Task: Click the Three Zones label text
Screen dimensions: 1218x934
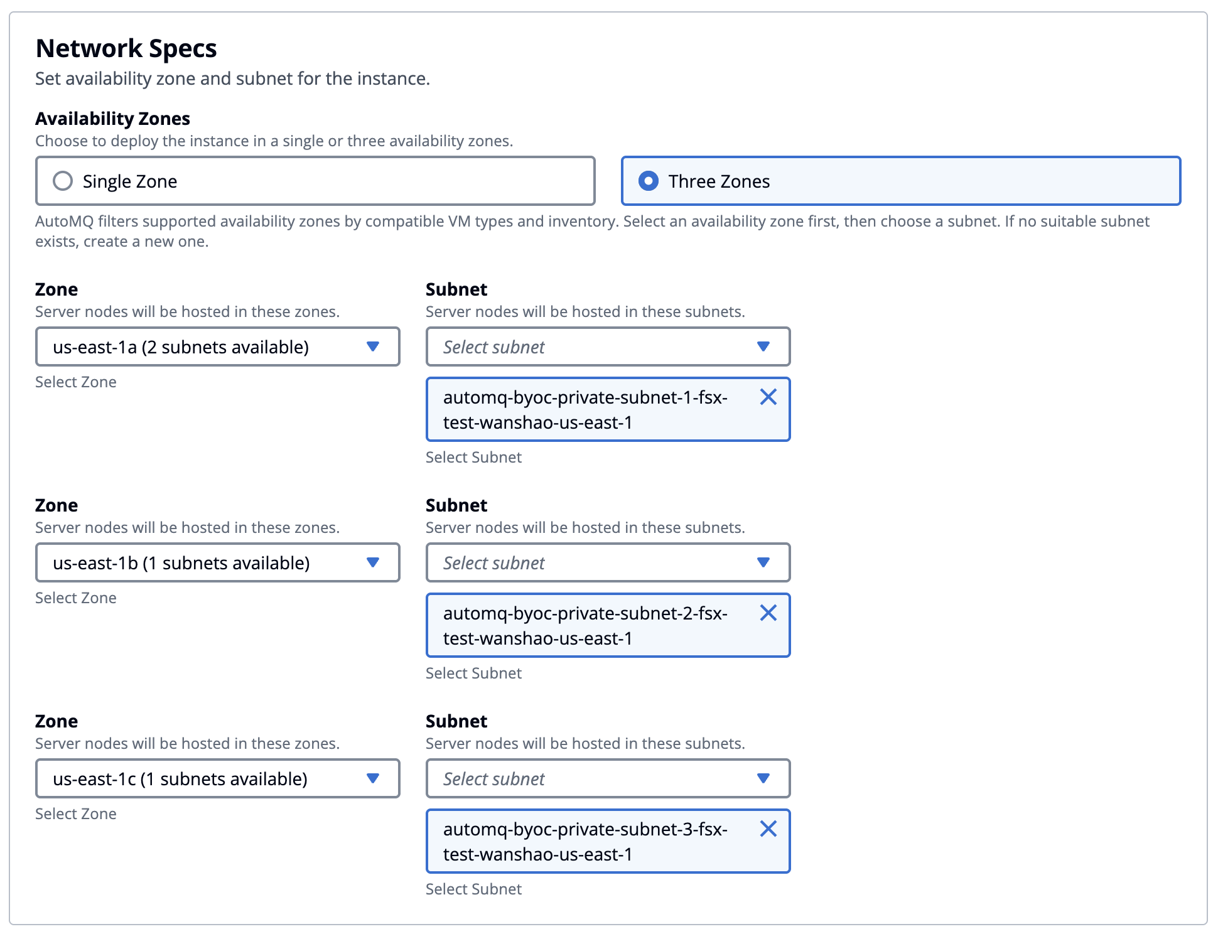Action: [x=719, y=181]
